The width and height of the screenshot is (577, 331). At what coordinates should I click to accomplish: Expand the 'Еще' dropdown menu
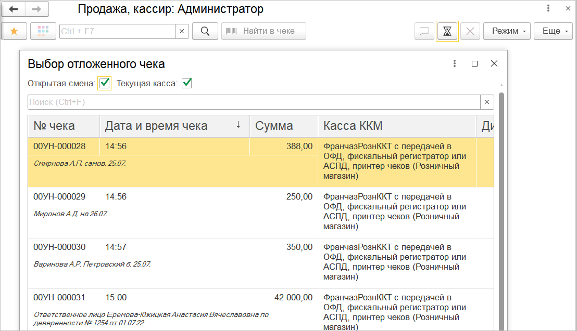[x=554, y=31]
